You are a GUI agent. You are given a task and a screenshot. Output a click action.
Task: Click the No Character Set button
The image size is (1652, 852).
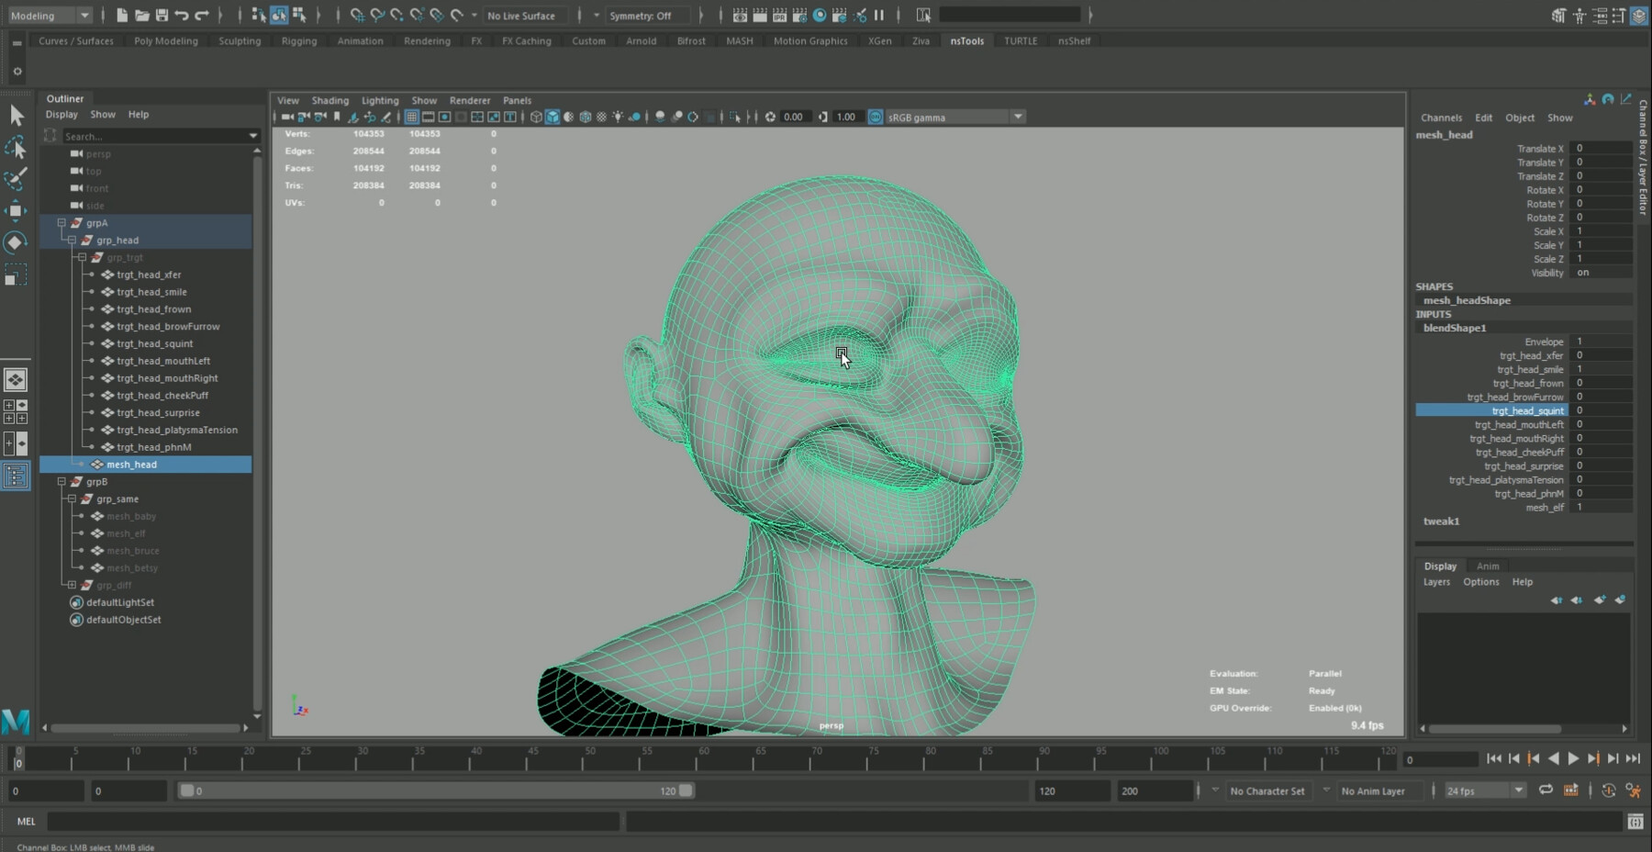point(1267,790)
